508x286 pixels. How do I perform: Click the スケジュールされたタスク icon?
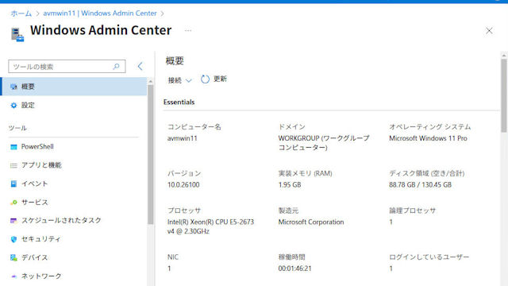(13, 221)
